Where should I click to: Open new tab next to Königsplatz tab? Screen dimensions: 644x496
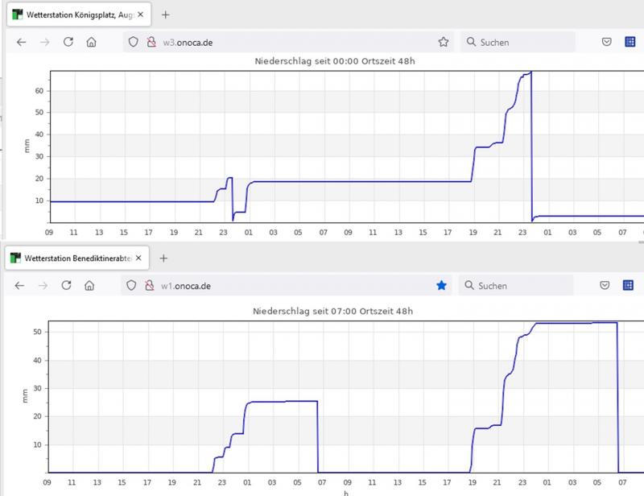pyautogui.click(x=166, y=14)
